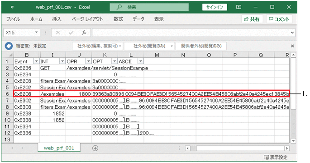This screenshot has width=310, height=163.
Task: Select row 6 header
Action: 8,94
